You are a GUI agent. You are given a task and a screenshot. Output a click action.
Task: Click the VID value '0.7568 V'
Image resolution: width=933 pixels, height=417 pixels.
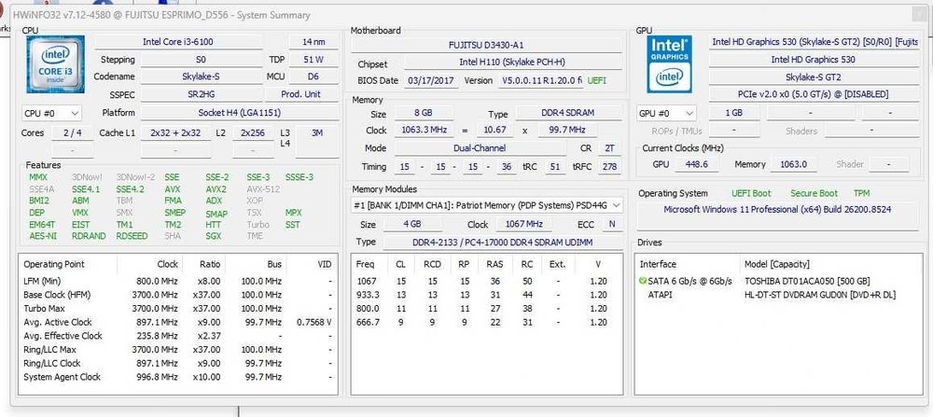click(313, 322)
